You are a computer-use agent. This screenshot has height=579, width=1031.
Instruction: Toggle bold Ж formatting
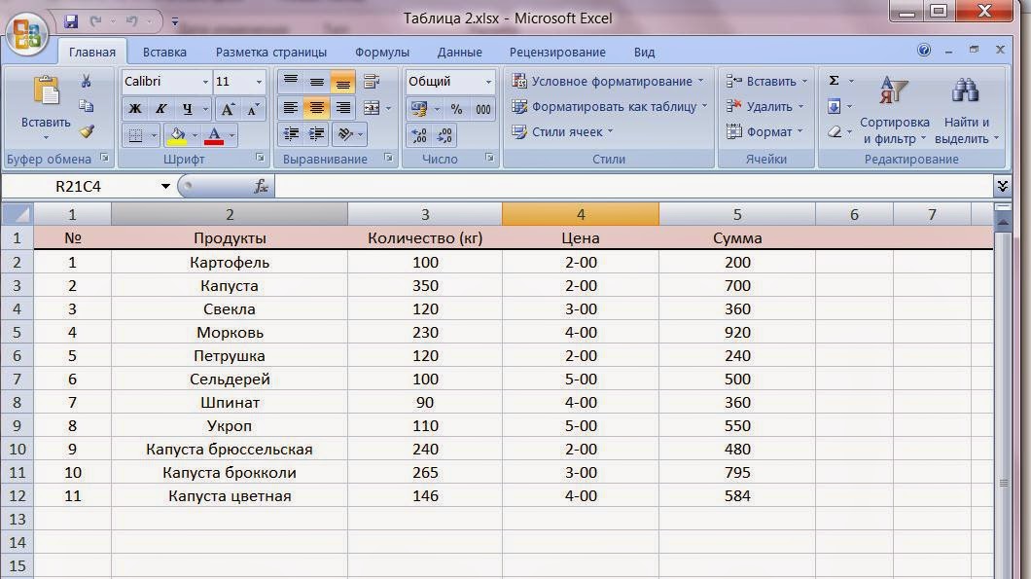point(135,109)
